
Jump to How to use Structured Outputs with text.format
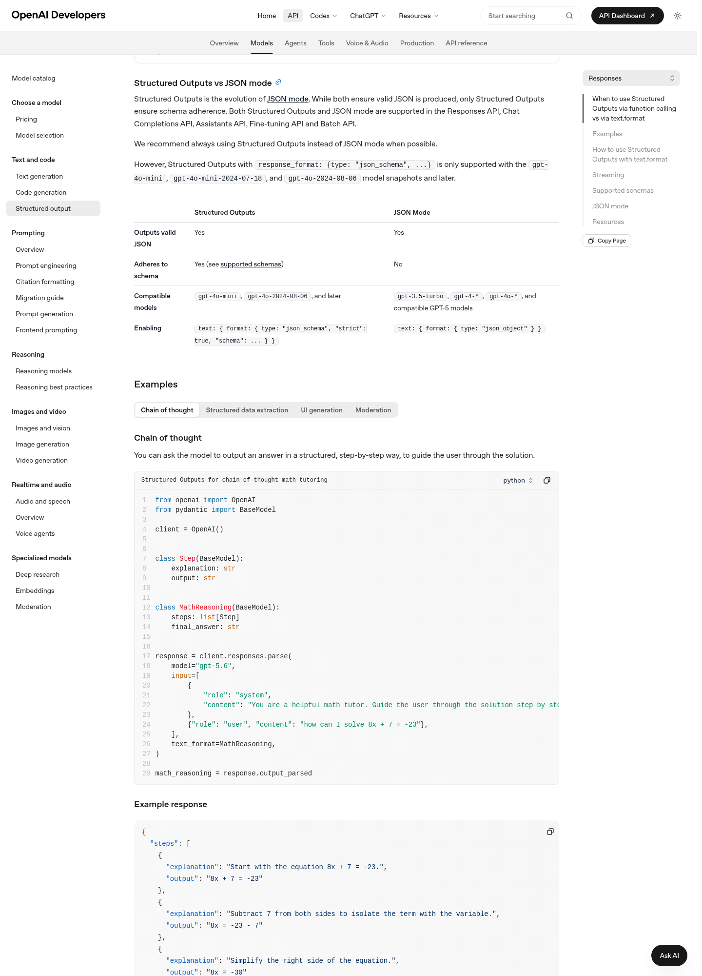(x=630, y=154)
